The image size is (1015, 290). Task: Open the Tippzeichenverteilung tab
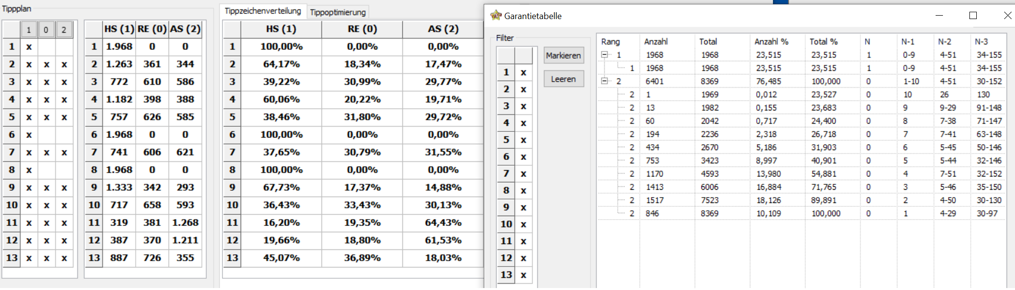263,11
